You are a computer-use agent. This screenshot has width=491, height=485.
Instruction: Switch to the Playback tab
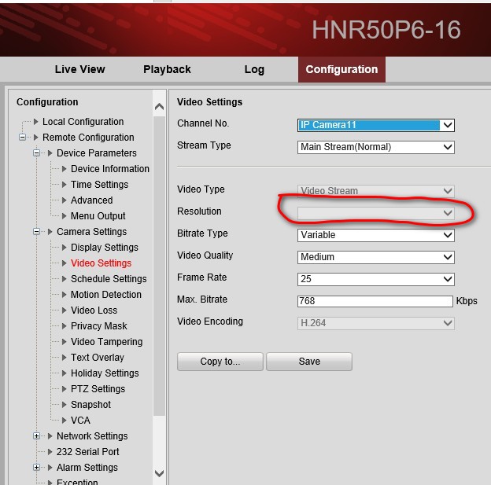pyautogui.click(x=167, y=69)
